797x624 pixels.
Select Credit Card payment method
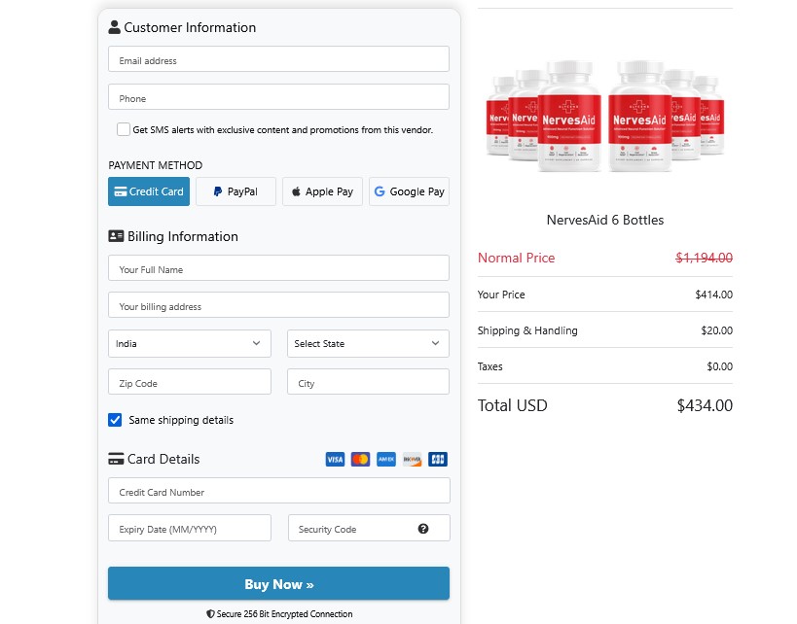(x=149, y=191)
